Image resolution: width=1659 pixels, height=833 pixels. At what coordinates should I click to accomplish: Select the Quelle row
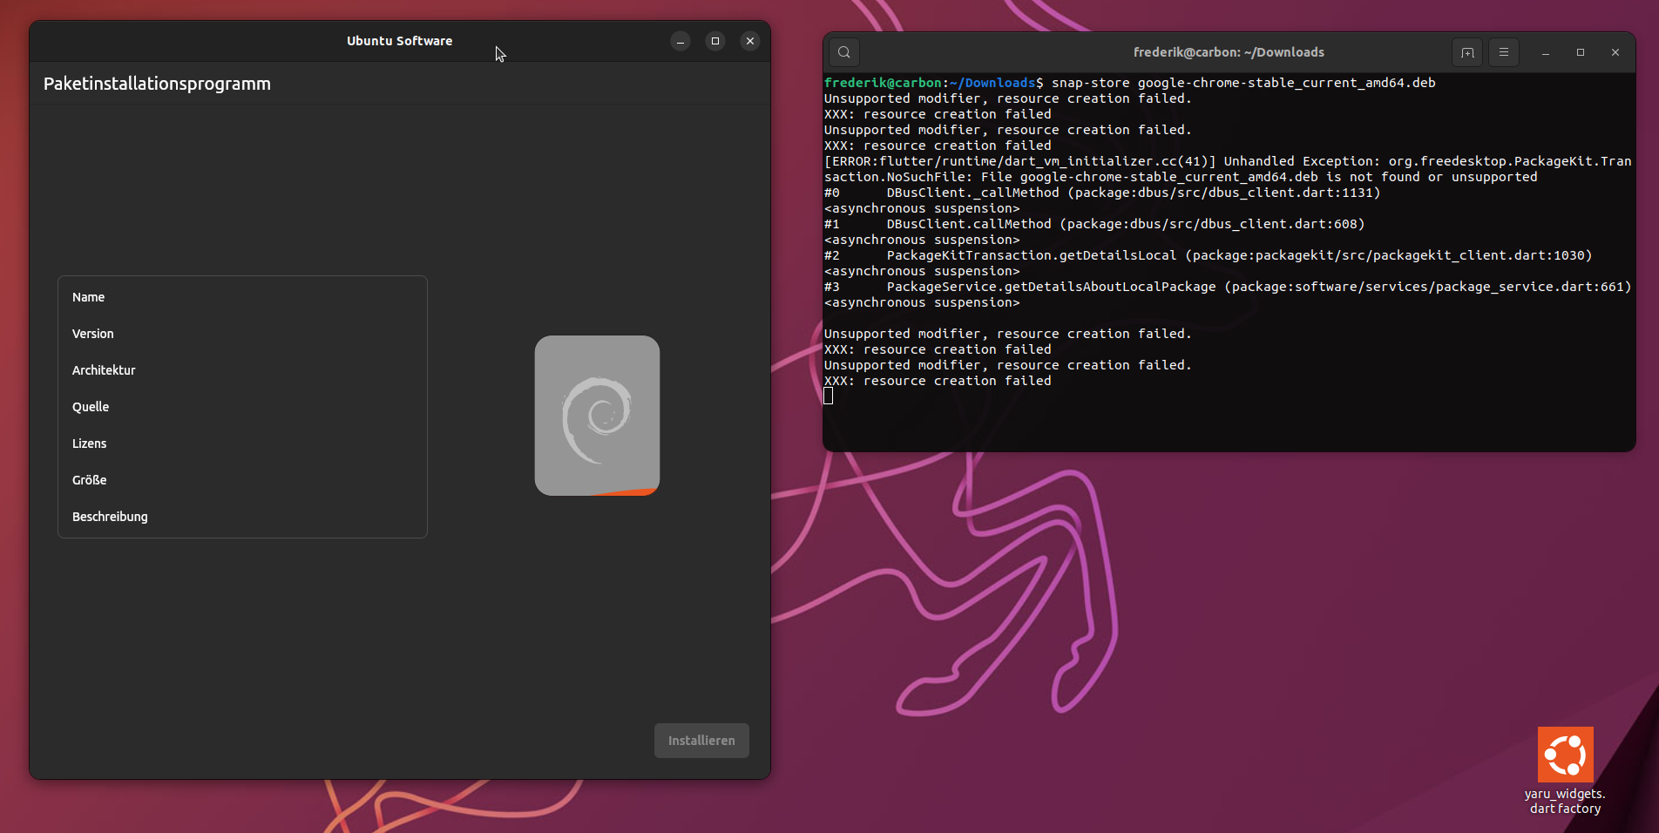tap(242, 407)
